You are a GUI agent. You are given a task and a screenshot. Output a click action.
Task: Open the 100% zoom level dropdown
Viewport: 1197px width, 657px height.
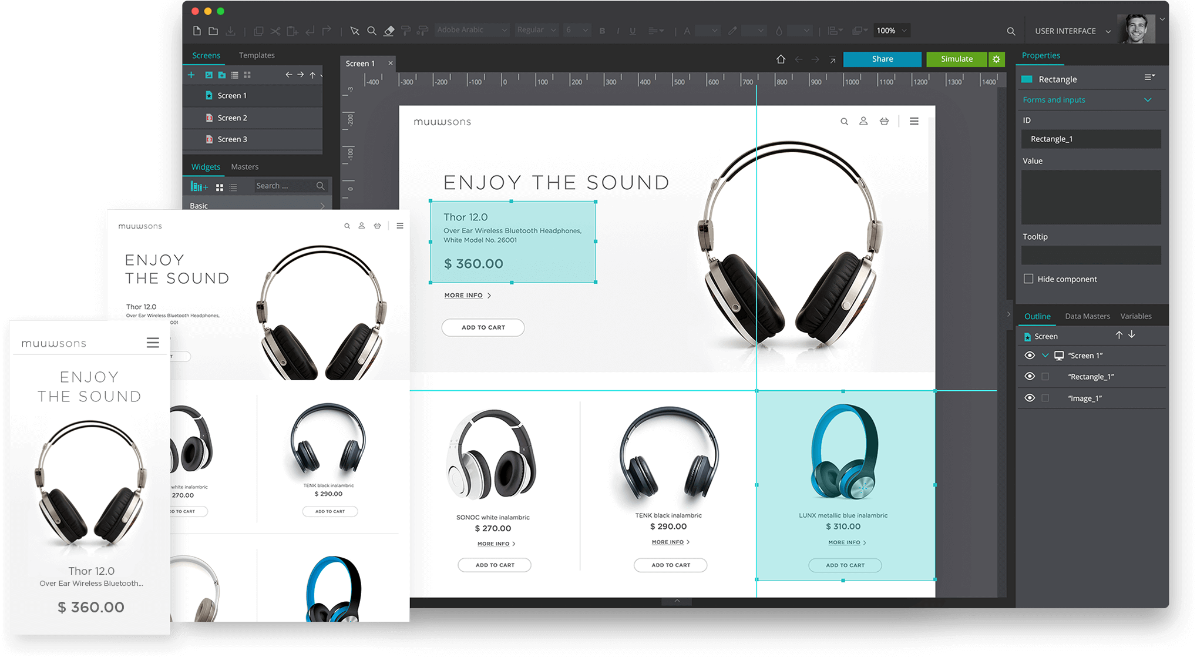(x=891, y=30)
